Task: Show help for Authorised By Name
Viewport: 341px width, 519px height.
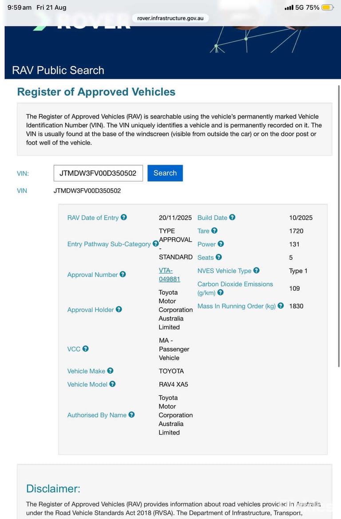Action: tap(131, 414)
